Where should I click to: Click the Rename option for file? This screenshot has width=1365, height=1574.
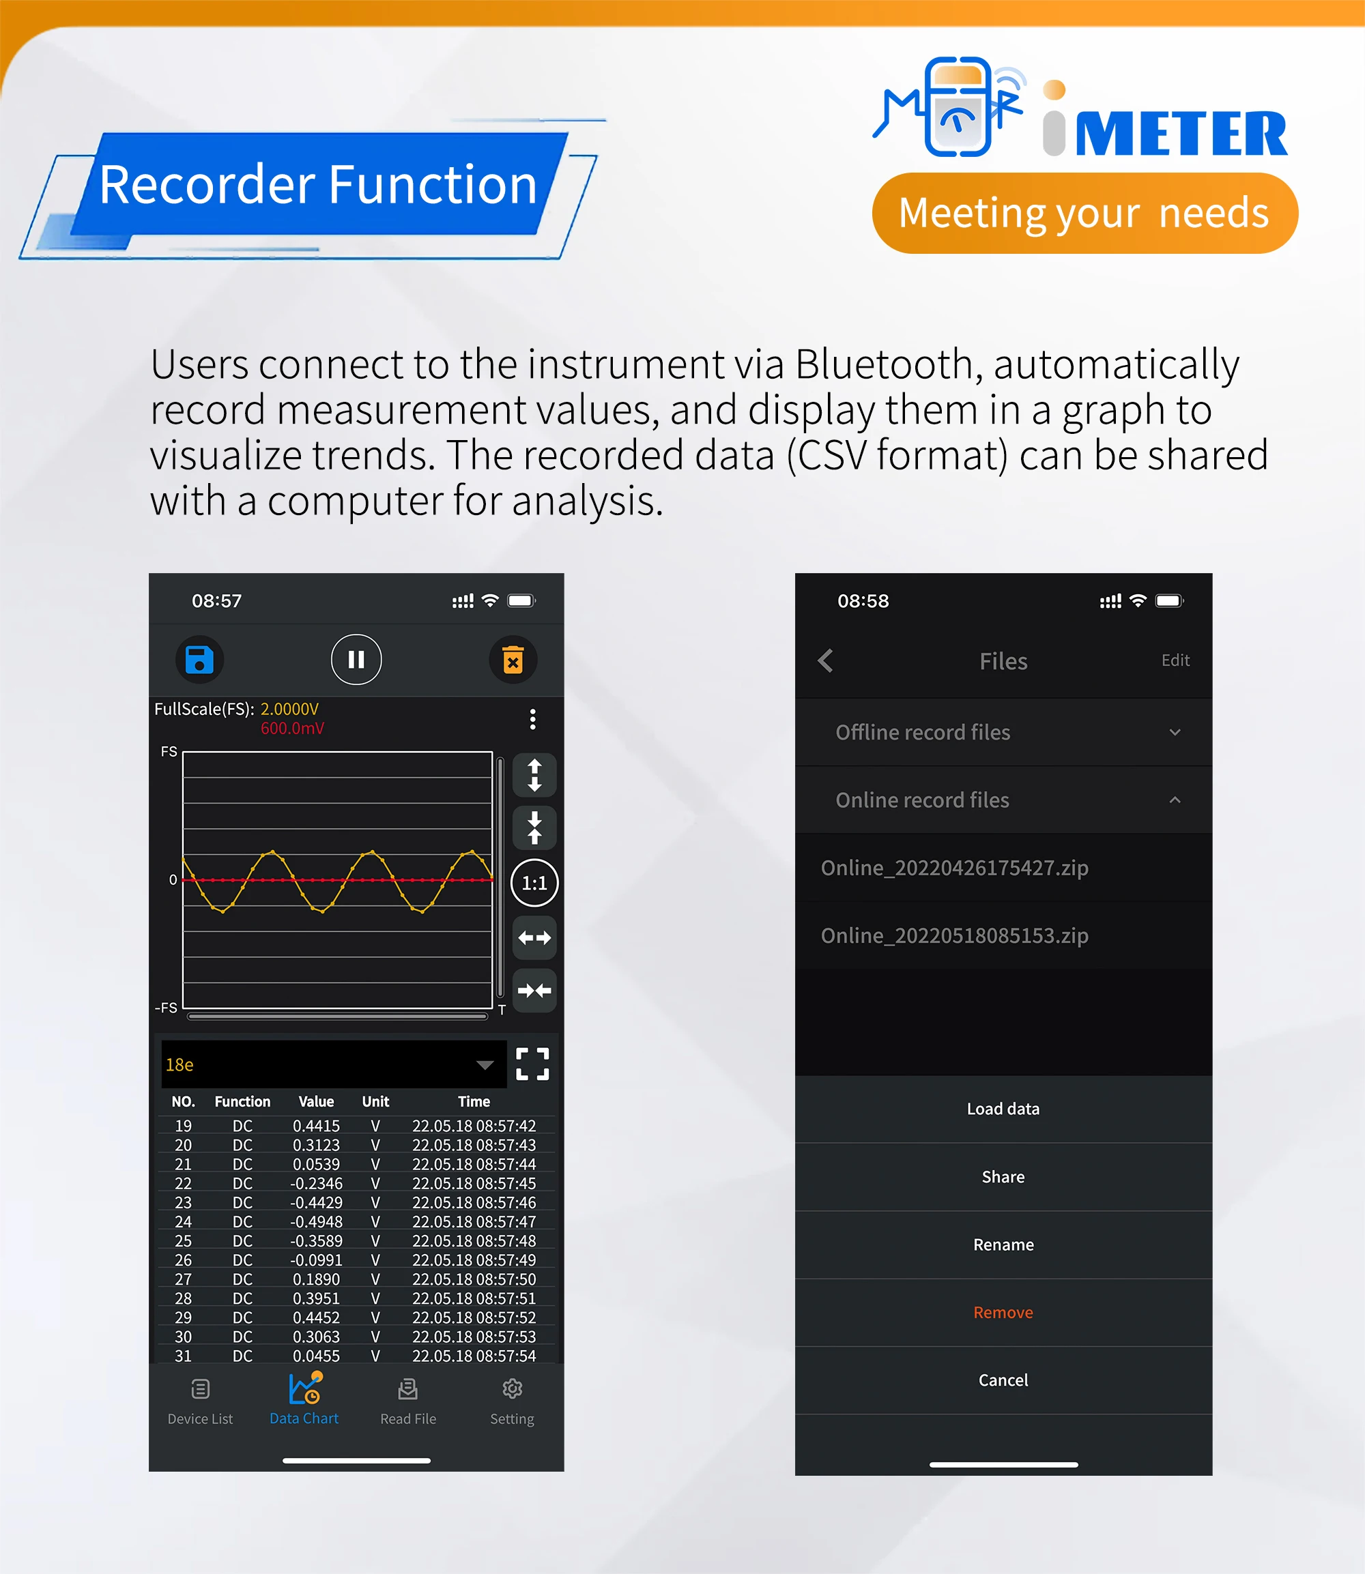(1004, 1244)
